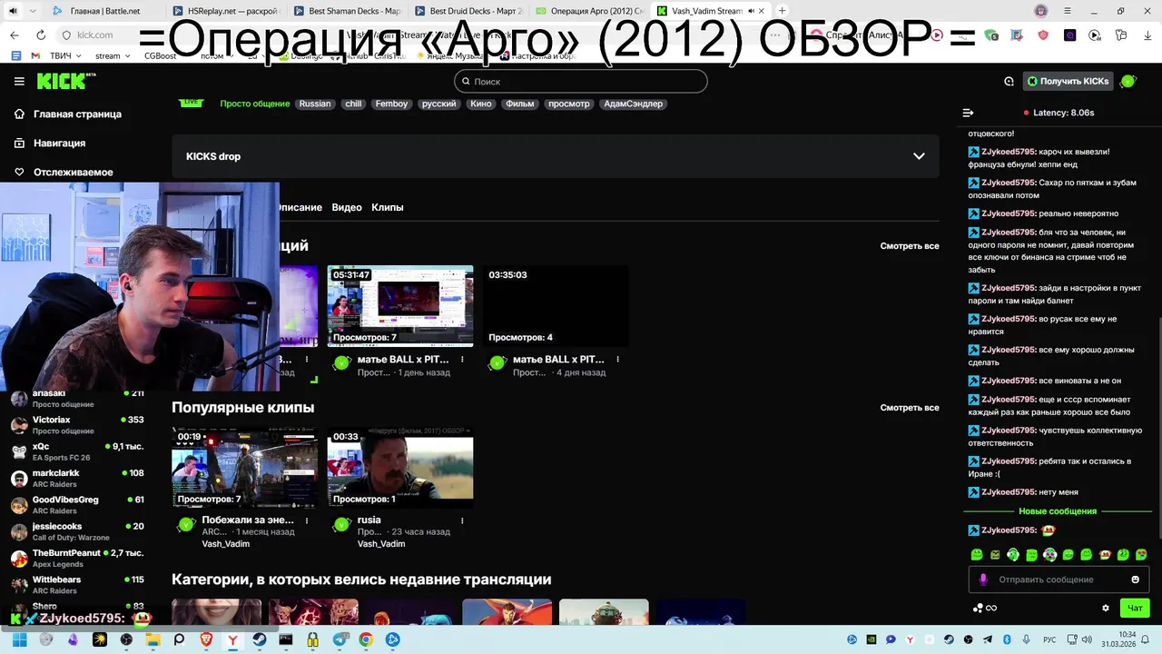1162x654 pixels.
Task: Open the Kick hamburger sidebar menu
Action: coord(19,81)
